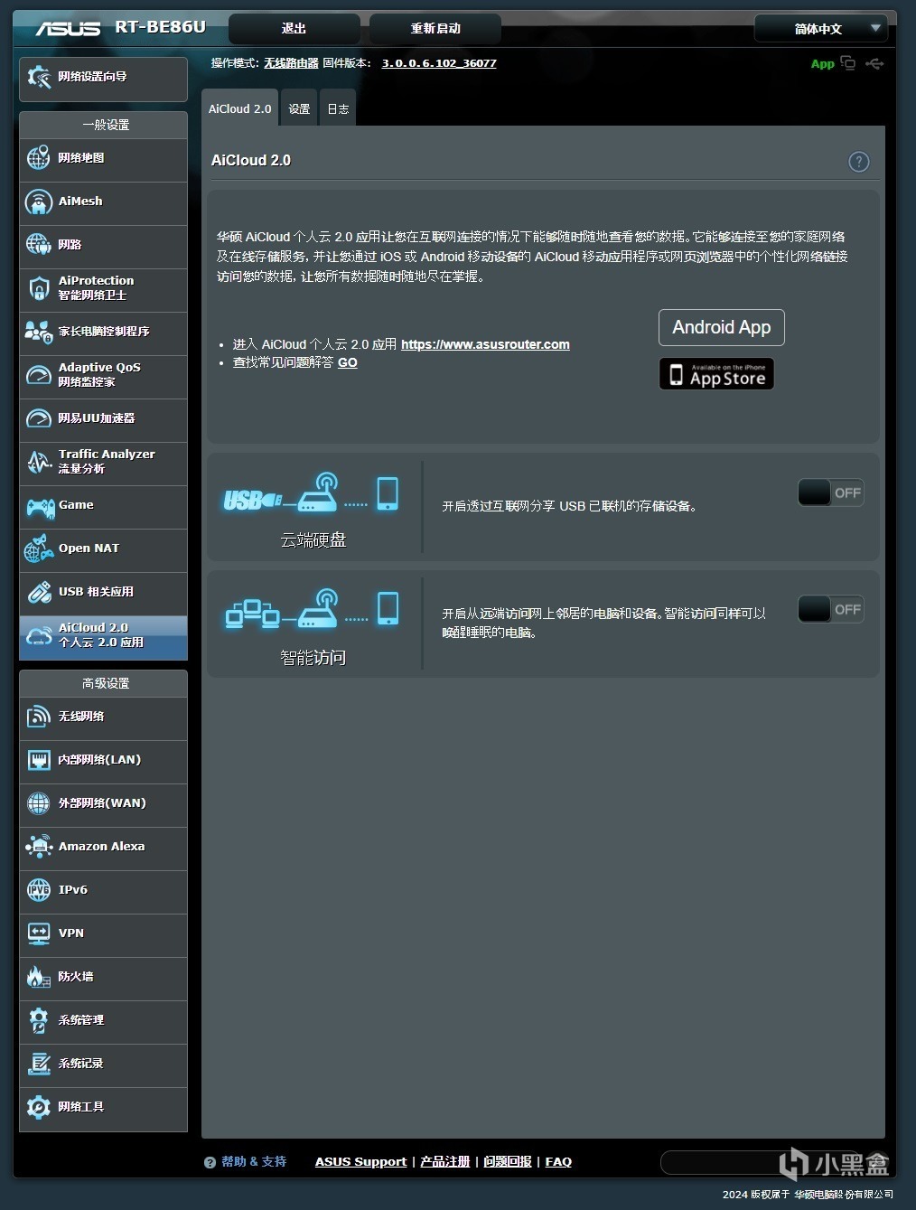
Task: Open the Open NAT icon
Action: click(x=38, y=548)
